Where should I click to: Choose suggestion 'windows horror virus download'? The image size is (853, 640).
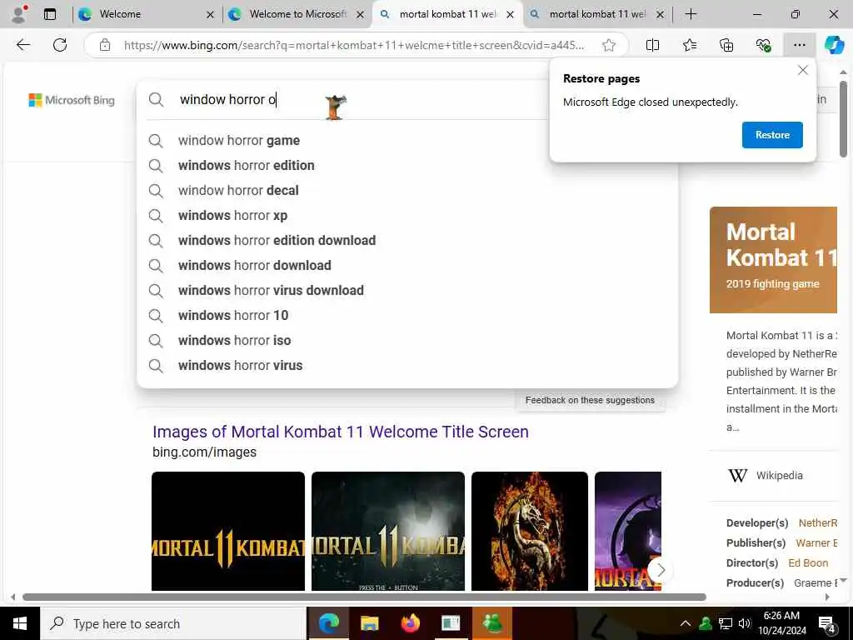coord(407,291)
